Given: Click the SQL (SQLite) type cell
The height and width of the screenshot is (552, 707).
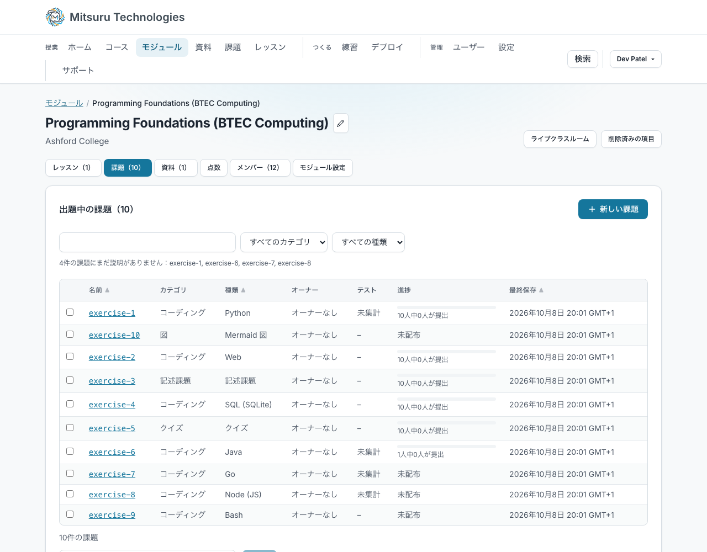Looking at the screenshot, I should point(249,405).
